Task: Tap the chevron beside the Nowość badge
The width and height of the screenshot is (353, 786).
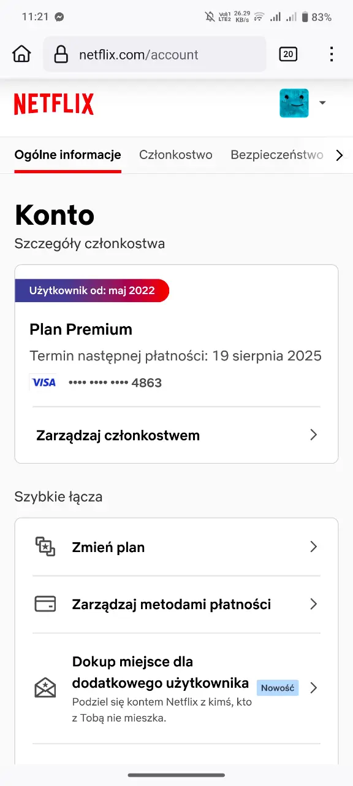Action: point(313,688)
